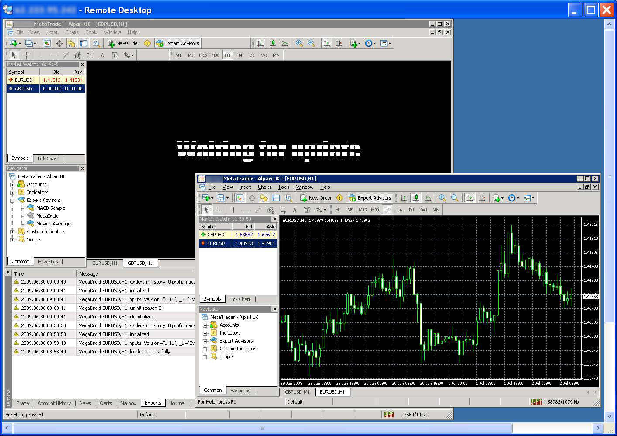Image resolution: width=617 pixels, height=436 pixels.
Task: Expand Indicators node in back window Navigator
Action: (x=13, y=193)
